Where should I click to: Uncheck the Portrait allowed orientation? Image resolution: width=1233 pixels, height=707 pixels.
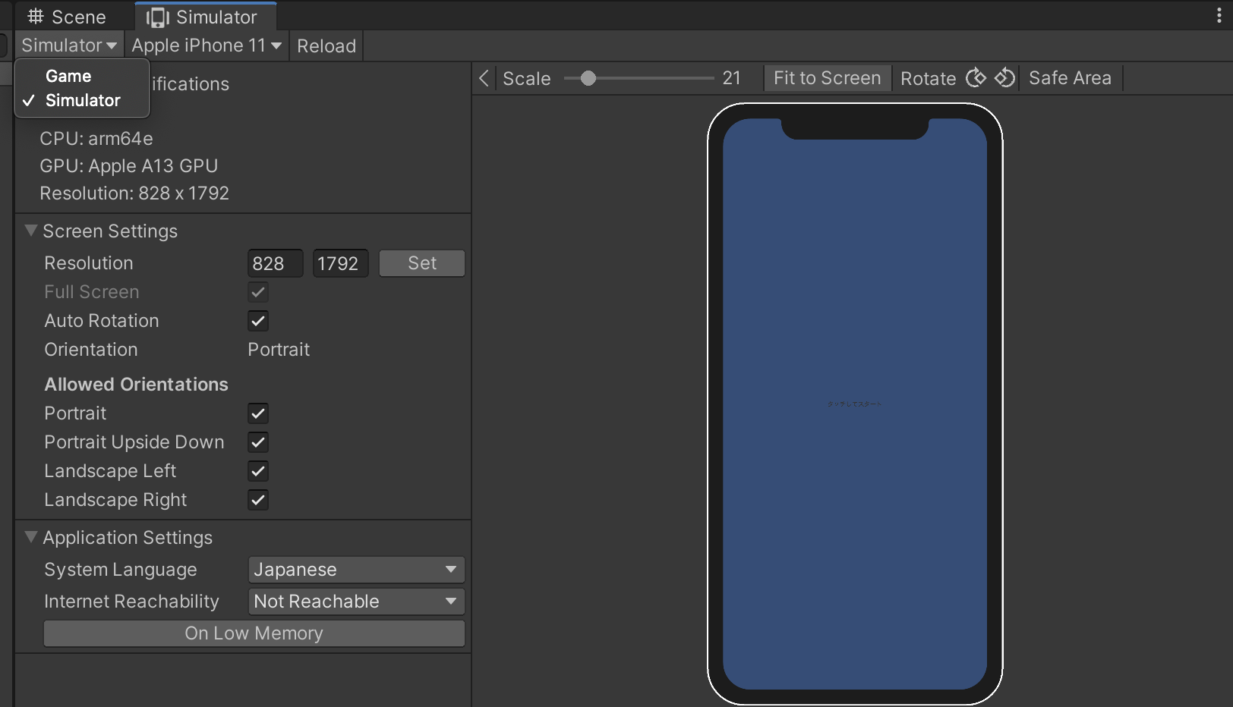(258, 413)
